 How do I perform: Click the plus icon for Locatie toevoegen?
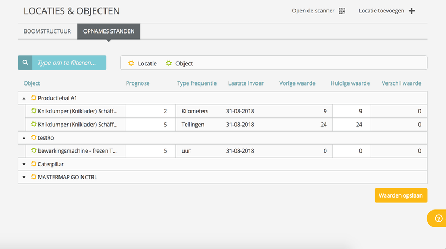tap(412, 11)
